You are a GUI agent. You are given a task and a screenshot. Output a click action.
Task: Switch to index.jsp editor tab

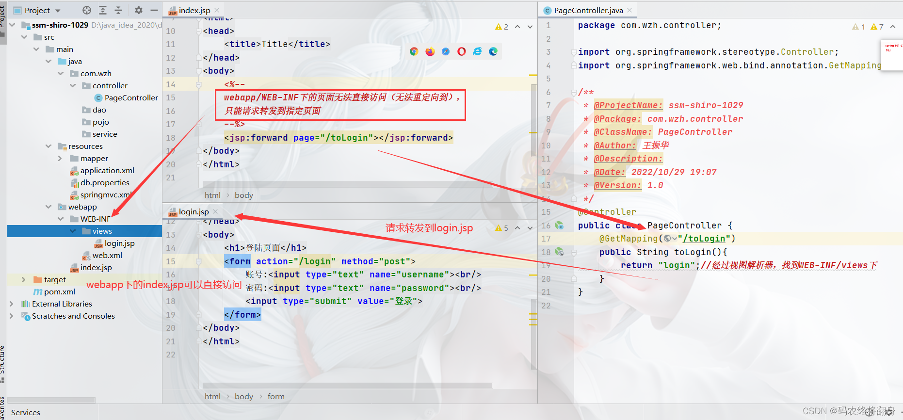(194, 10)
